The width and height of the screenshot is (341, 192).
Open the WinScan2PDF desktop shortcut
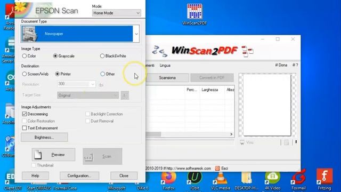194,14
